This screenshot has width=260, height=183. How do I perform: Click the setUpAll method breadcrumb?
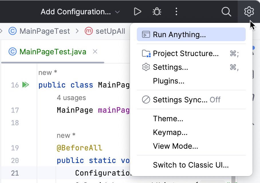110,31
